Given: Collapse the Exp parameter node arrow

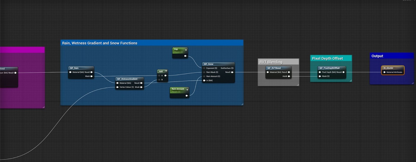Looking at the screenshot, I should [x=186, y=50].
